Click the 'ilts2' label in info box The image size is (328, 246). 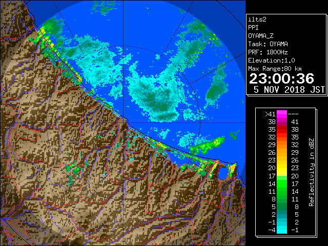point(257,19)
